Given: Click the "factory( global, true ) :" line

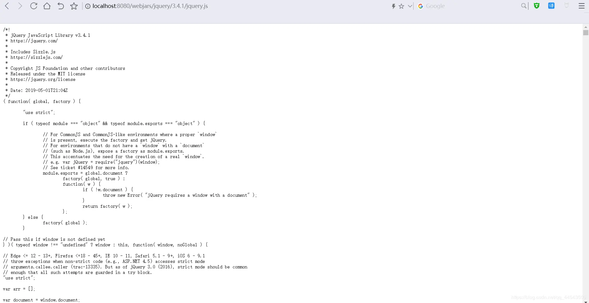Looking at the screenshot, I should [94, 179].
